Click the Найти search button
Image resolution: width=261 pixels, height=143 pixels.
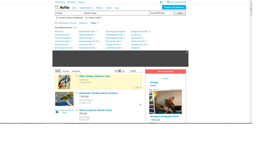pyautogui.click(x=180, y=13)
